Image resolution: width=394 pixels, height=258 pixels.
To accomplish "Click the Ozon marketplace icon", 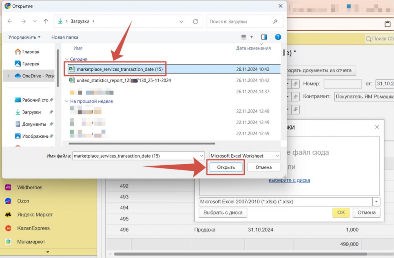I will [x=8, y=201].
